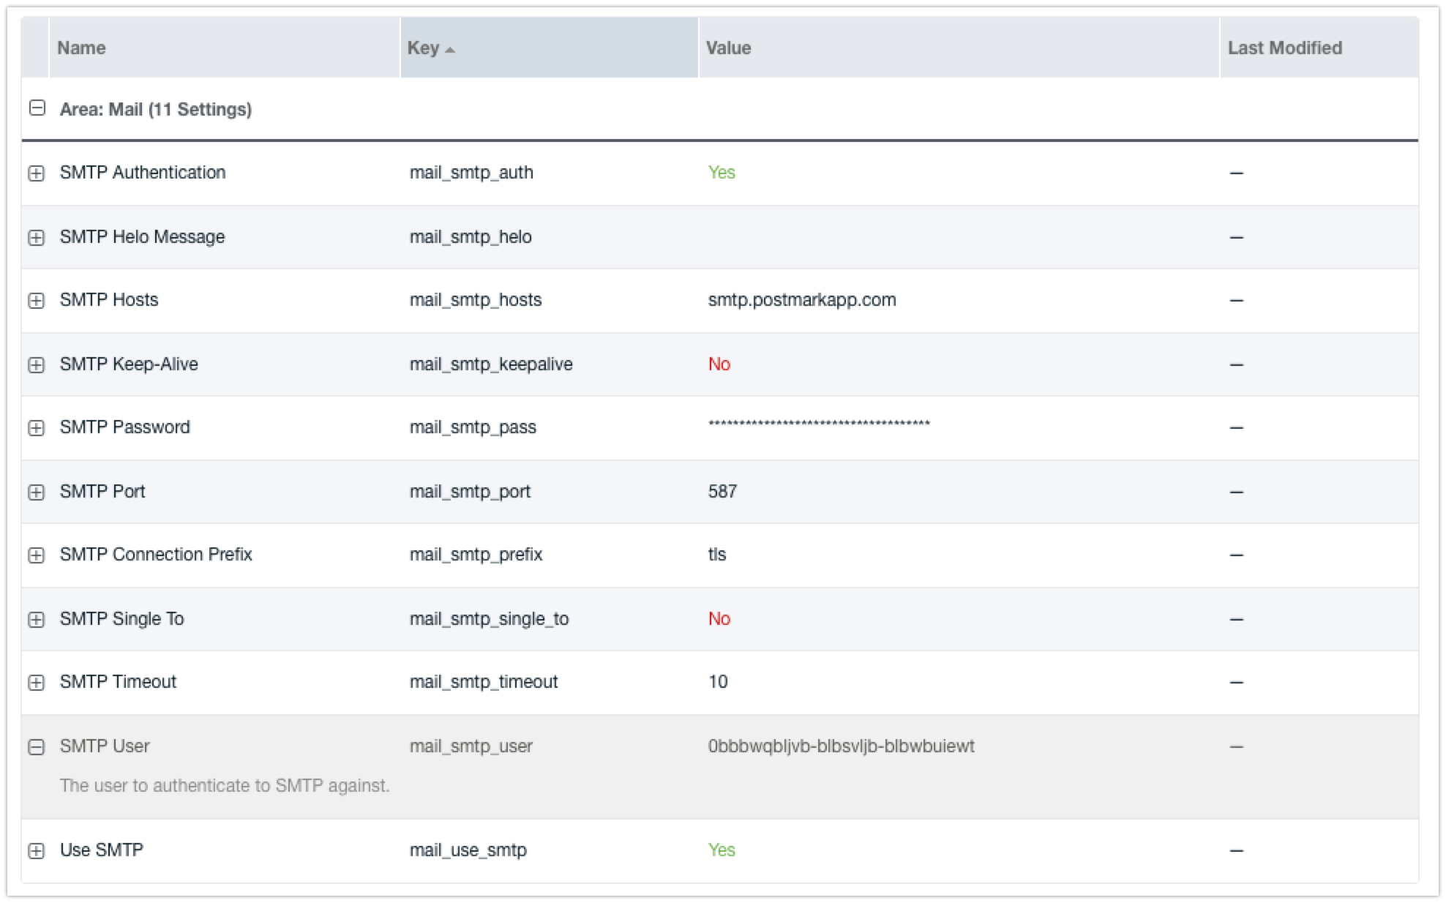
Task: Click the Last Modified dash for SMTP Hosts
Action: pos(1237,300)
